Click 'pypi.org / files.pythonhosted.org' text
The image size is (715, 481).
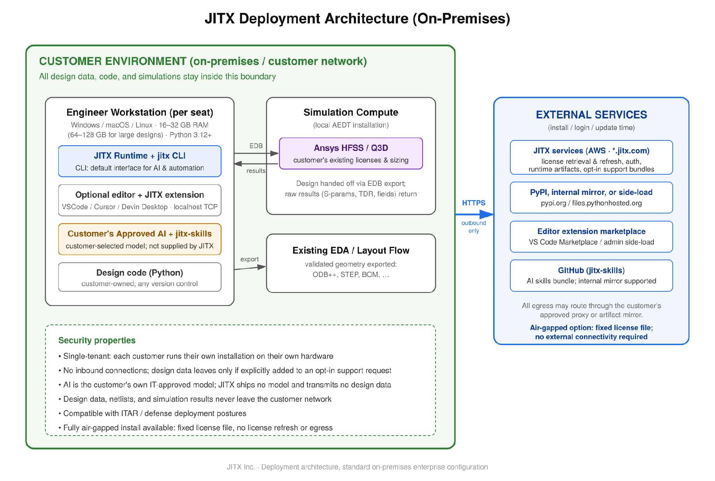591,203
